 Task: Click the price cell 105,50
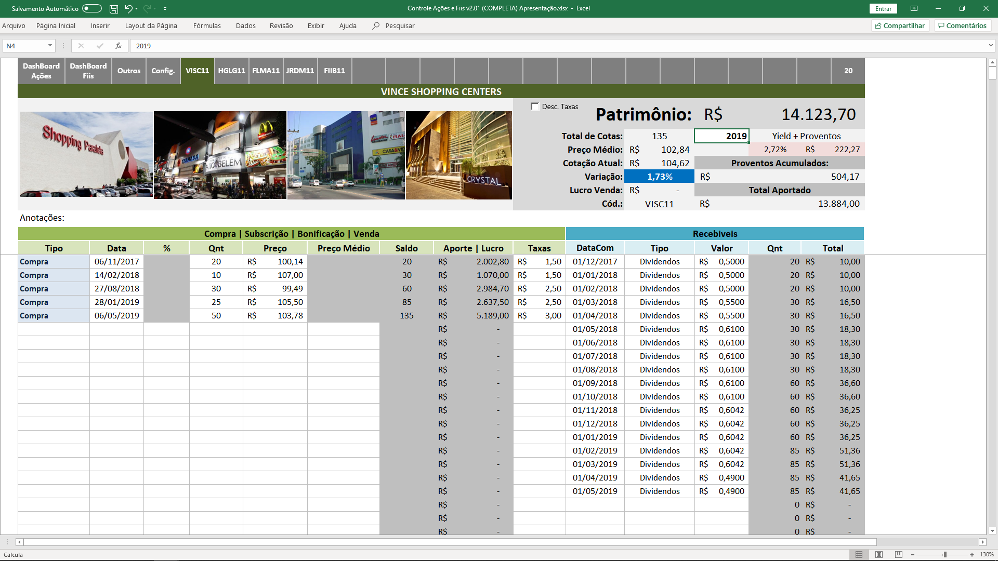coord(275,302)
